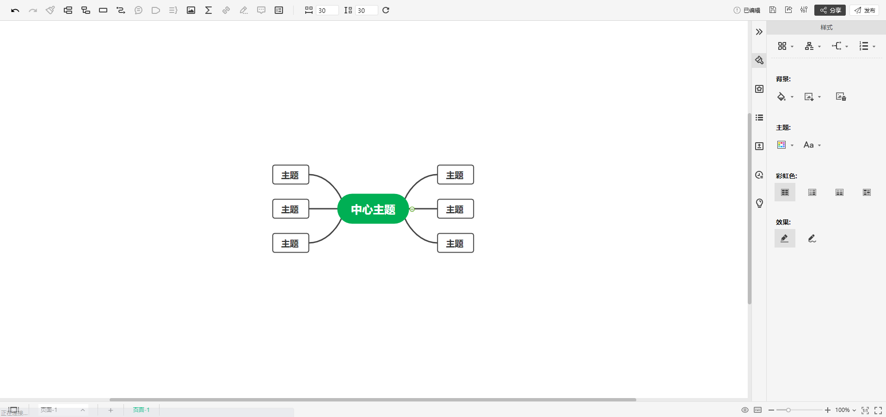Open the theme color dropdown
The image size is (886, 417).
coord(785,145)
